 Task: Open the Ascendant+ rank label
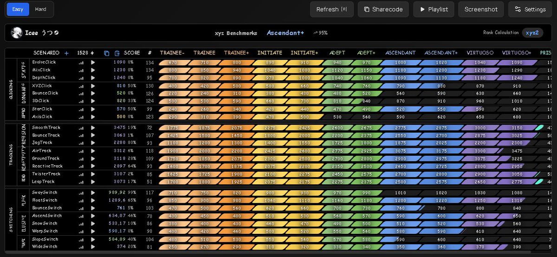tap(285, 33)
